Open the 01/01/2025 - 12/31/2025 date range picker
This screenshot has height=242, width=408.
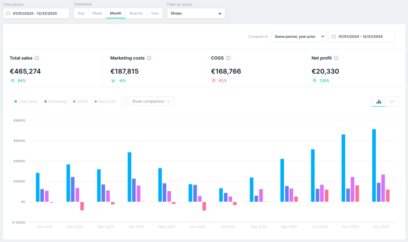[x=36, y=14]
